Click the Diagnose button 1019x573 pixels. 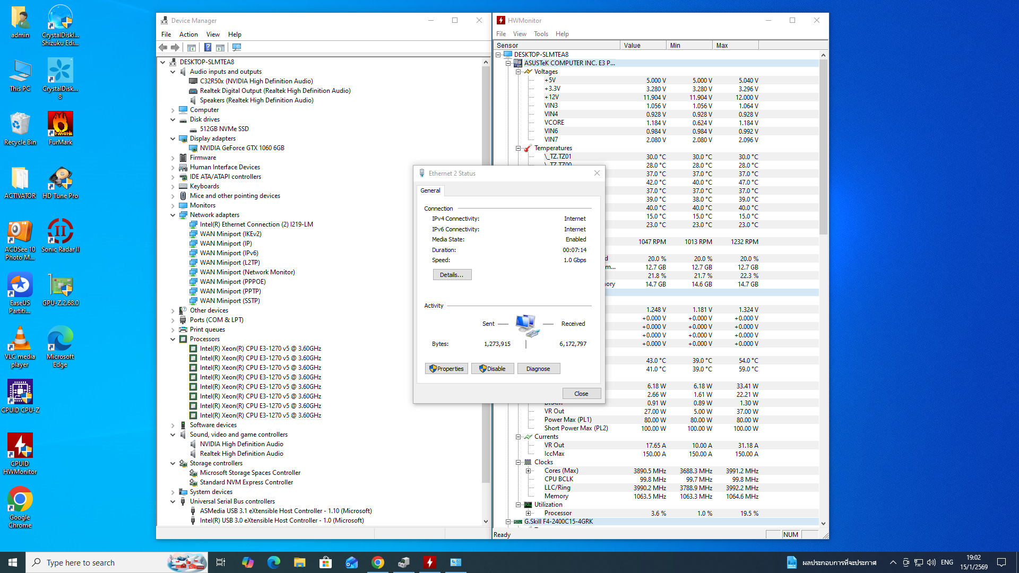(538, 369)
